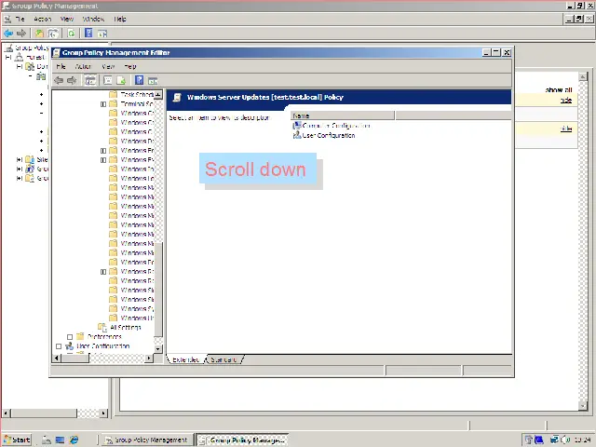Click Back arrow in Group Policy Management toolbar

[x=8, y=34]
